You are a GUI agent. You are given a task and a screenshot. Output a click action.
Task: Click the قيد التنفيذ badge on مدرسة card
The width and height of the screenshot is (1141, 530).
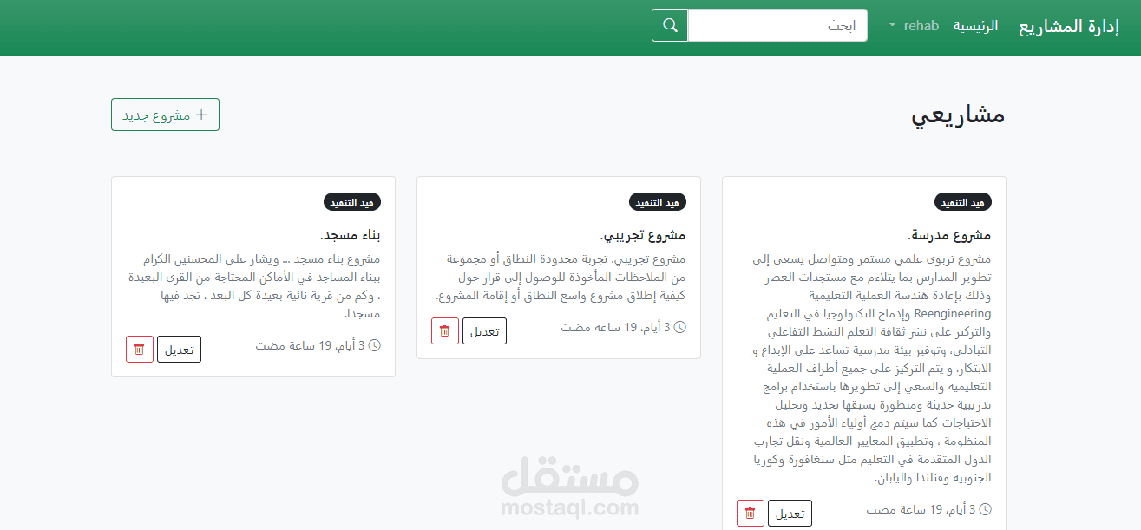coord(961,201)
